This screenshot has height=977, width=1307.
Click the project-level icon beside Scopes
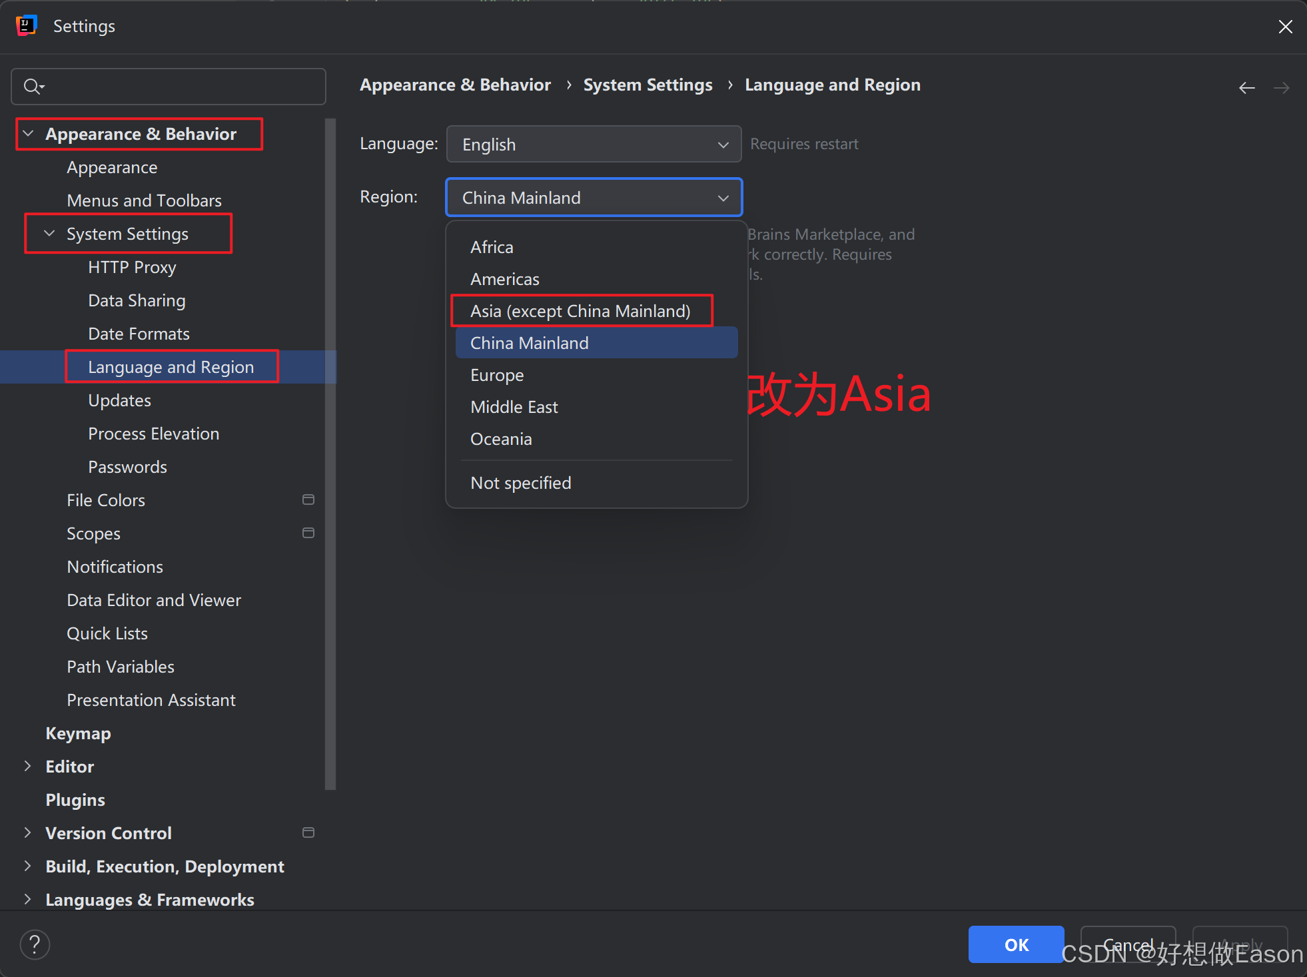[308, 533]
